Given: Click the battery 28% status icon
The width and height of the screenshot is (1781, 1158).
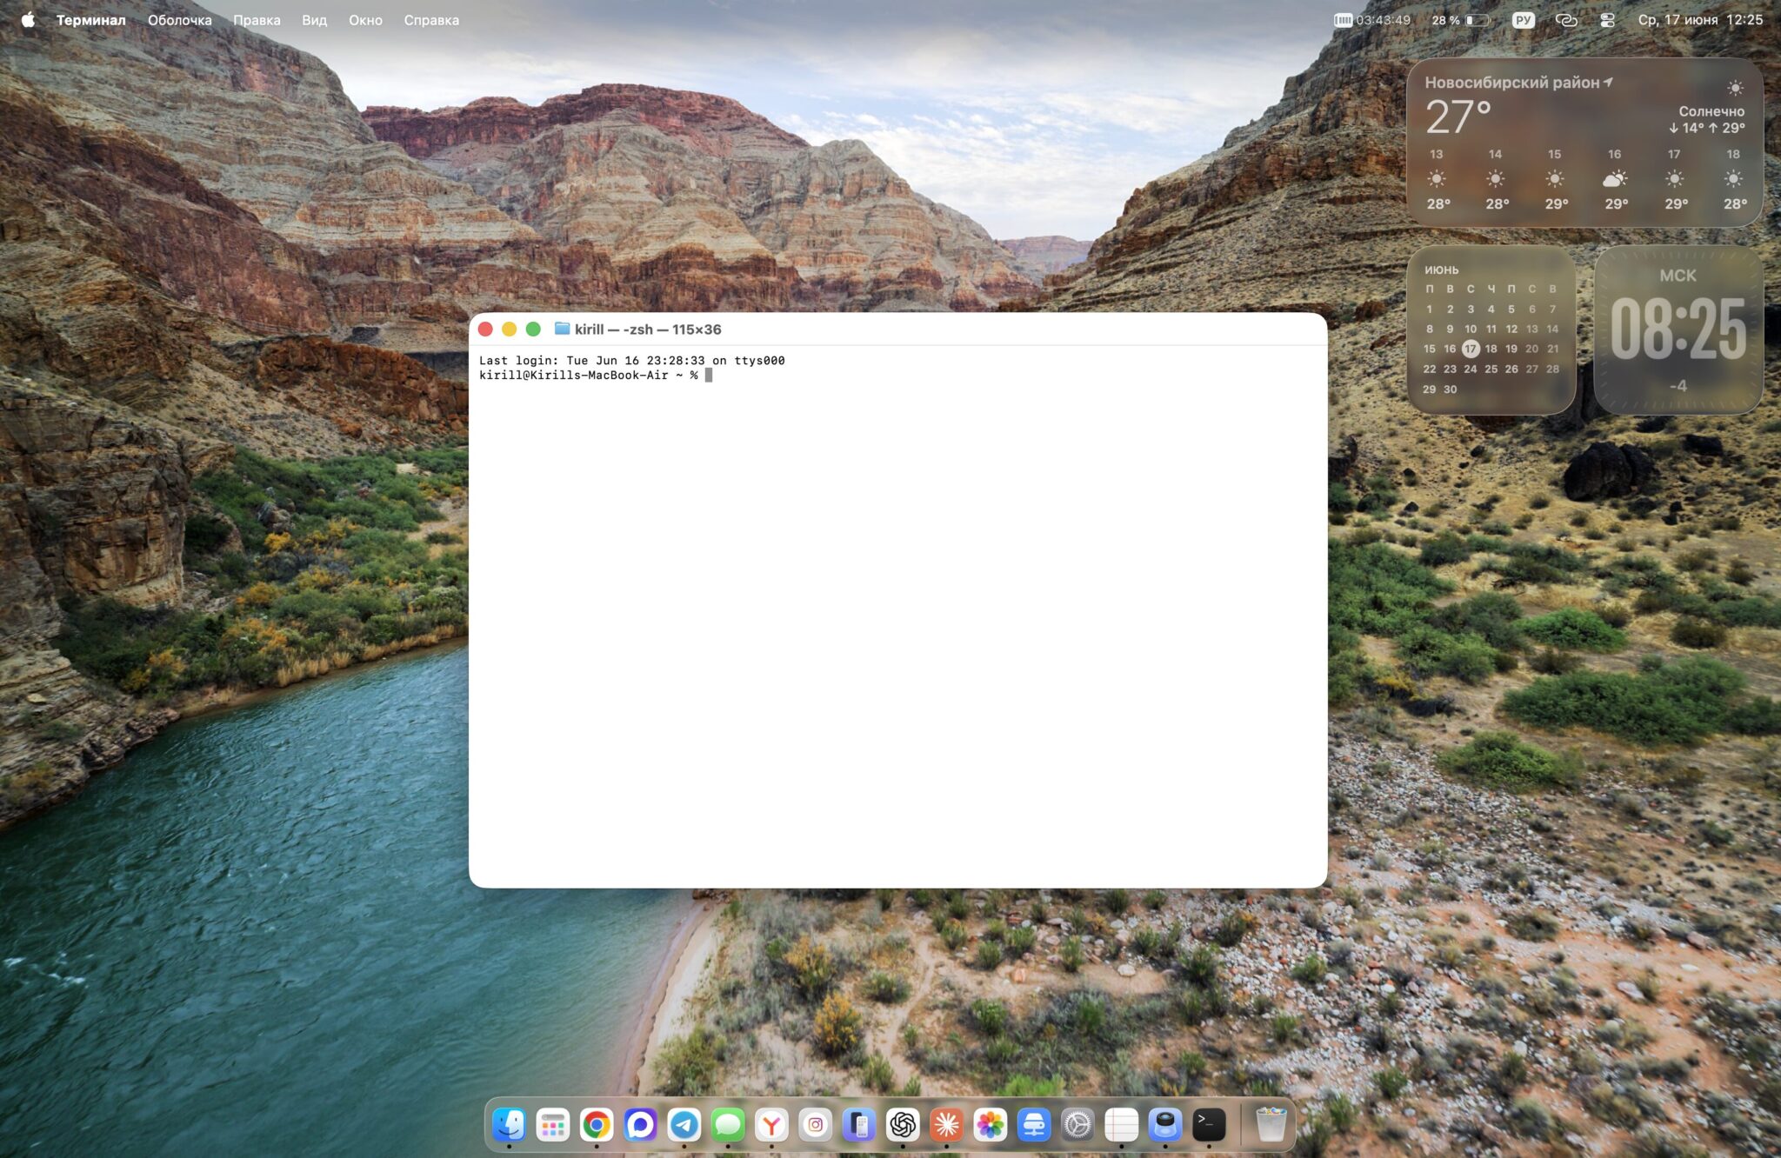Looking at the screenshot, I should click(1461, 20).
